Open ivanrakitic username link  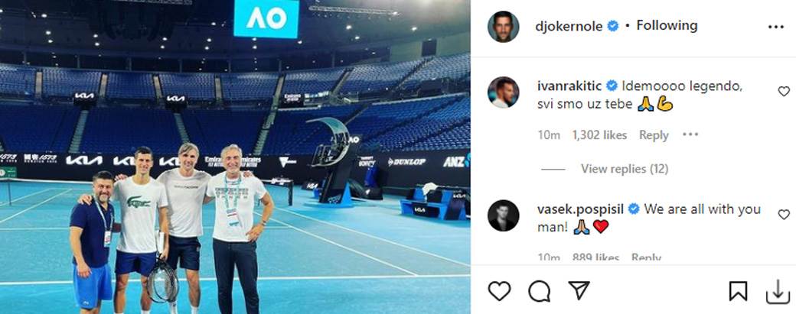[x=569, y=86]
